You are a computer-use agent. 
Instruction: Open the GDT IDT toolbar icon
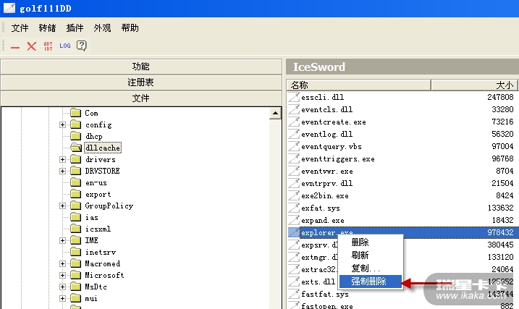48,46
